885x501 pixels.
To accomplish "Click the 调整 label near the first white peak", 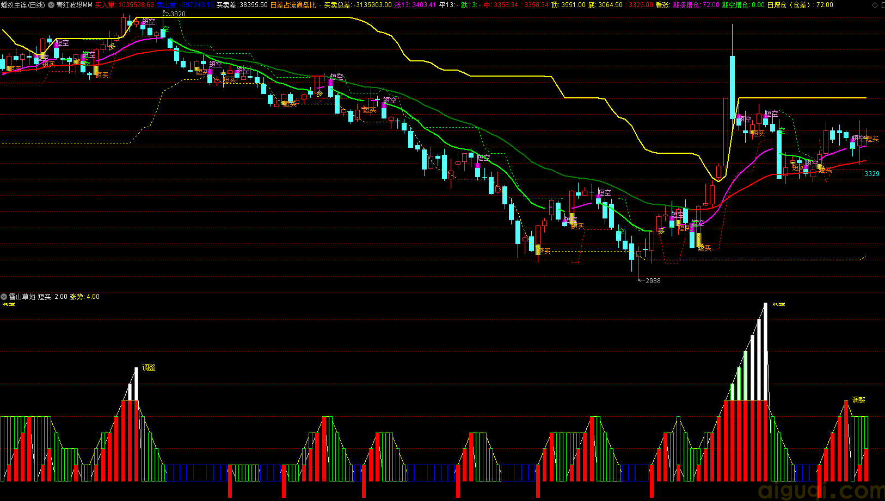I will [149, 368].
